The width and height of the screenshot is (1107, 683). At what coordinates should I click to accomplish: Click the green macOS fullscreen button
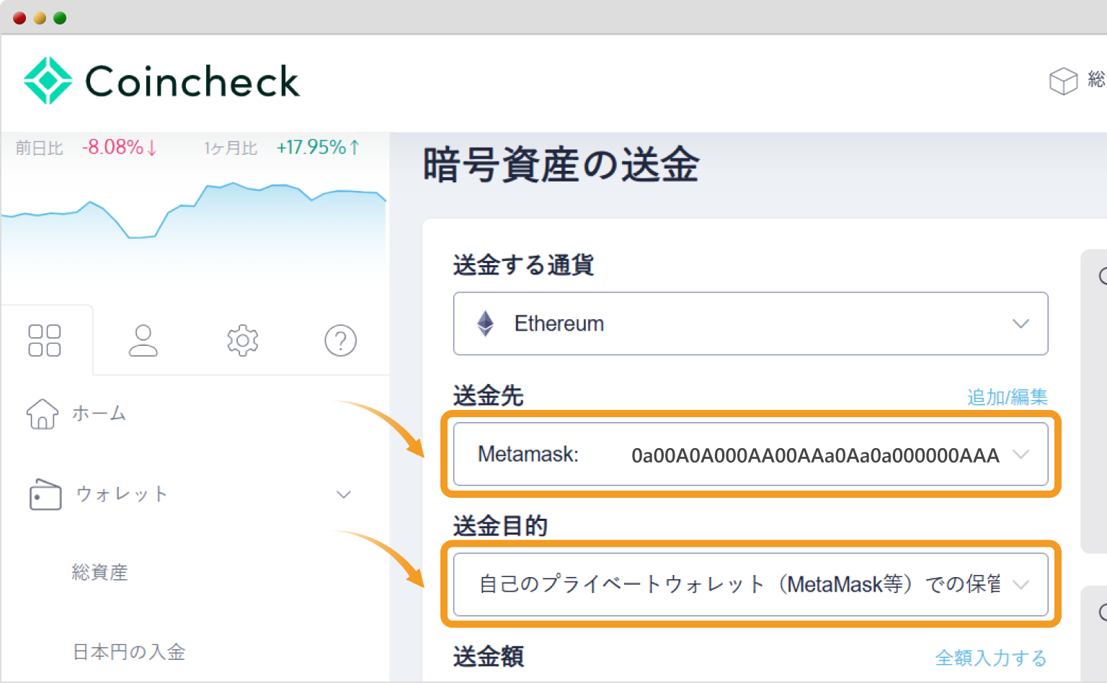tap(60, 18)
